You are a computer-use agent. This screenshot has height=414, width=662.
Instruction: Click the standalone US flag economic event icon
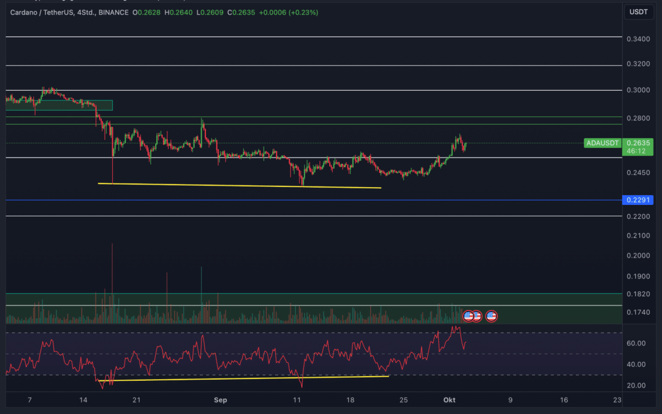[491, 316]
